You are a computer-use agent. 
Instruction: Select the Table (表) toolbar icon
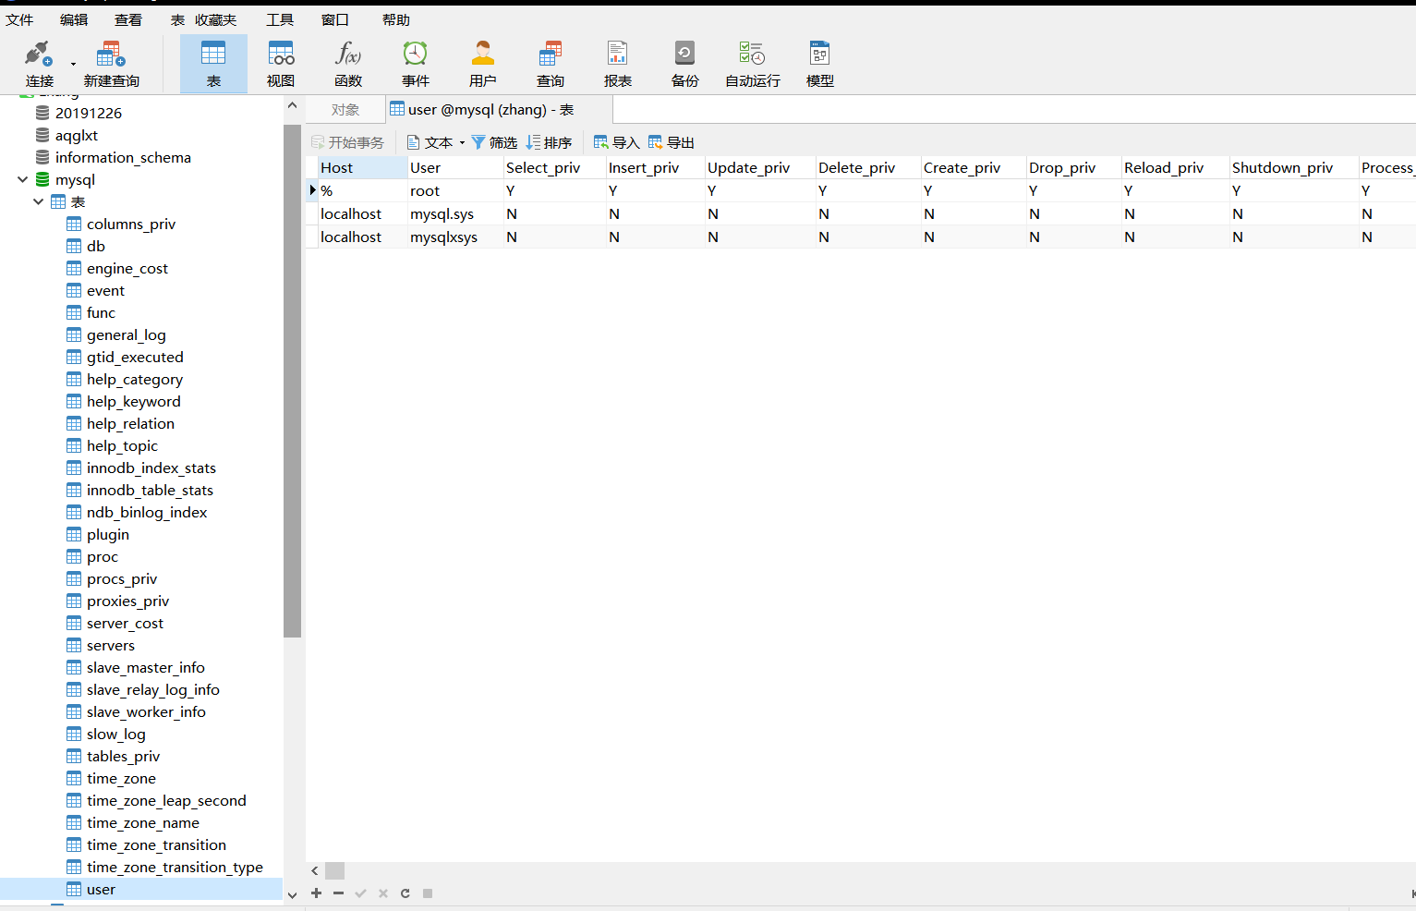click(x=213, y=63)
